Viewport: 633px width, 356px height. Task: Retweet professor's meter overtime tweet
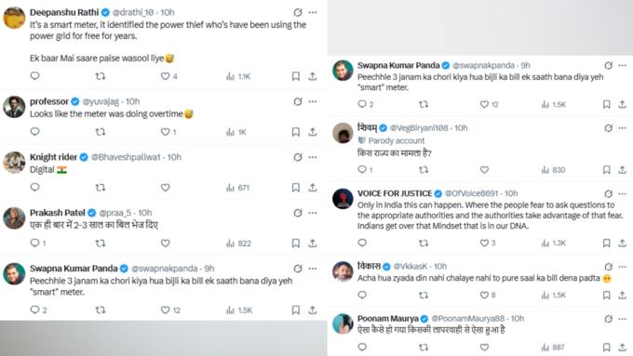101,132
